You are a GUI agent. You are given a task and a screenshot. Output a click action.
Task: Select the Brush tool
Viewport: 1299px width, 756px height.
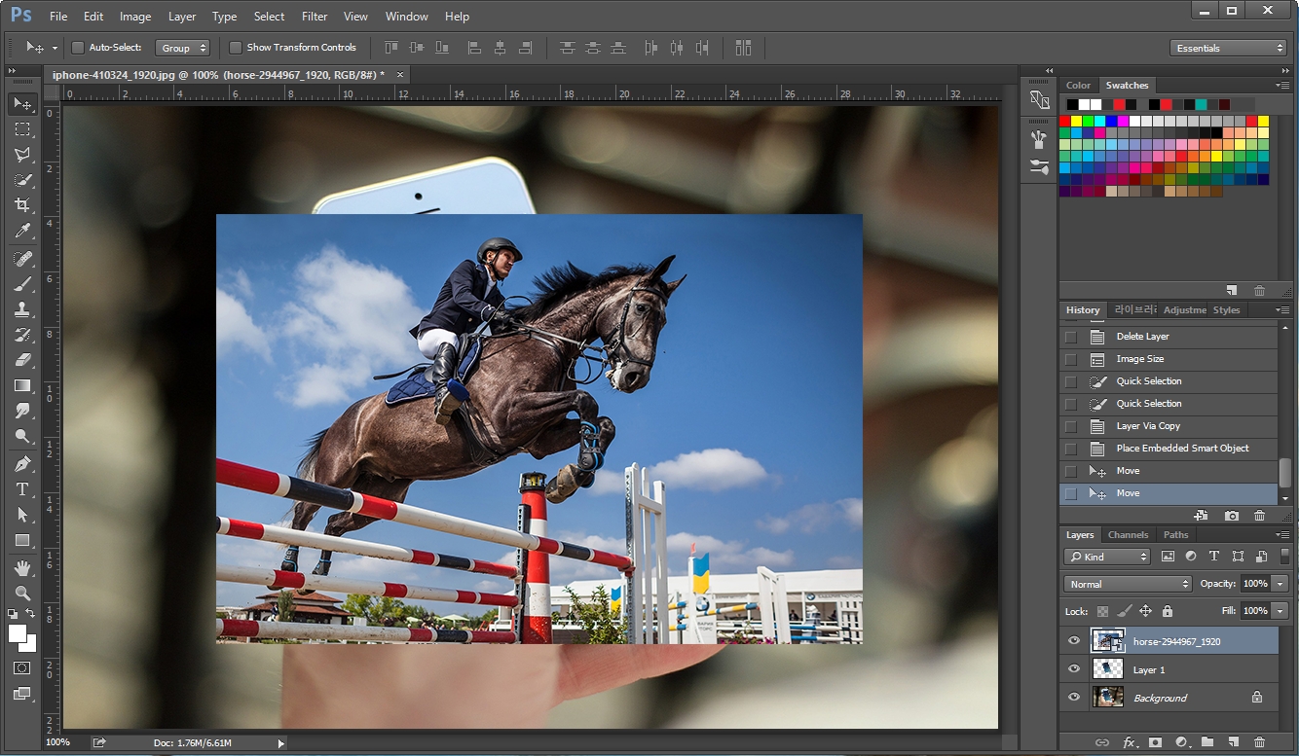23,284
